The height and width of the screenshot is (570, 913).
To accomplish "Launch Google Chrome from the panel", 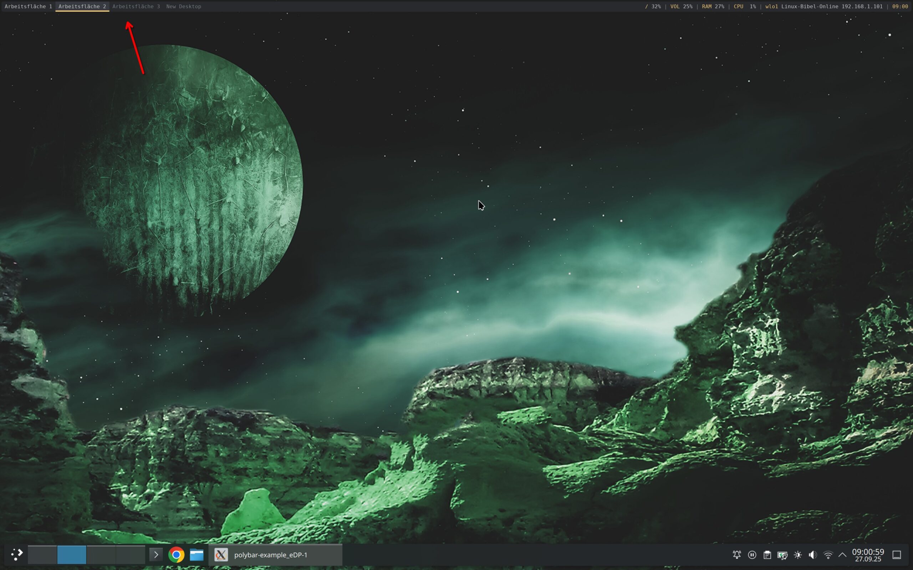I will coord(176,555).
